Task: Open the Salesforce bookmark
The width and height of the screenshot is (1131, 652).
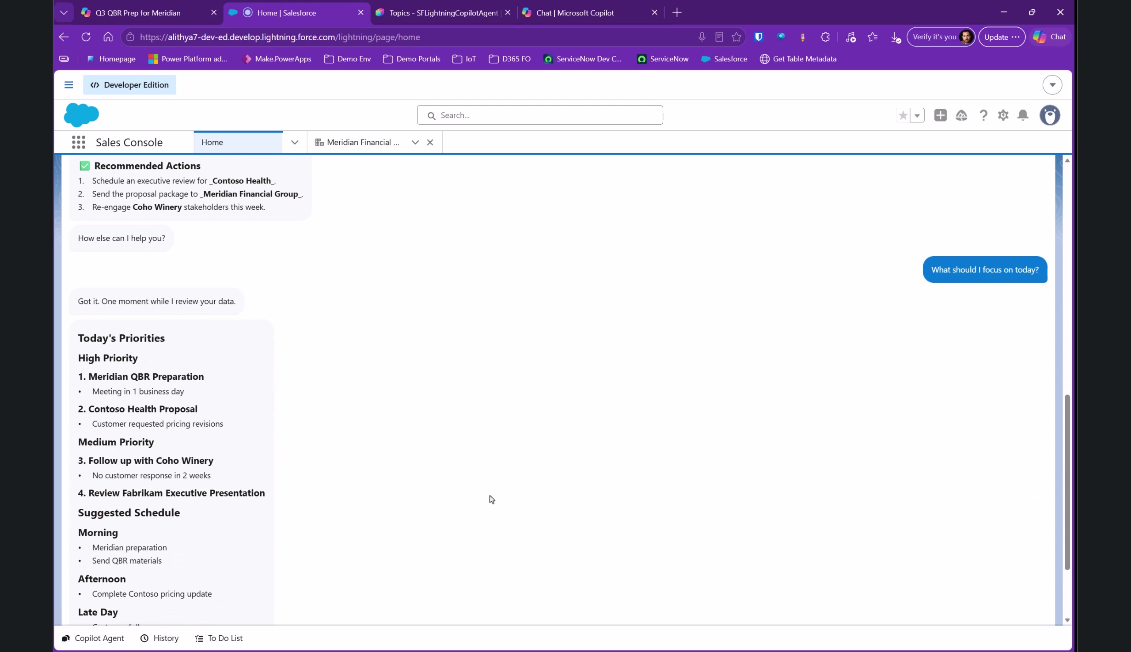Action: click(724, 59)
